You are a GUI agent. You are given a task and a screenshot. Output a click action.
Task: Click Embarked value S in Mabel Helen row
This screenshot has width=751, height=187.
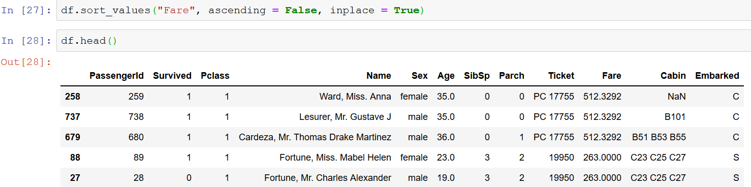[x=736, y=158]
